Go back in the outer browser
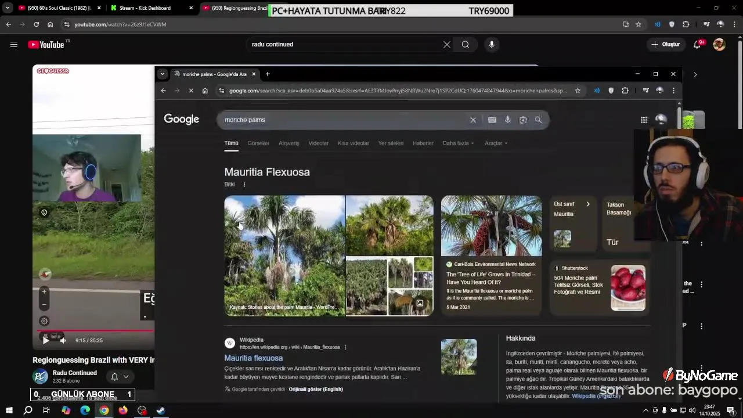743x418 pixels. [x=9, y=24]
